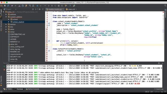
Task: Select odoo_log.log file
Action: pyautogui.click(x=14, y=49)
